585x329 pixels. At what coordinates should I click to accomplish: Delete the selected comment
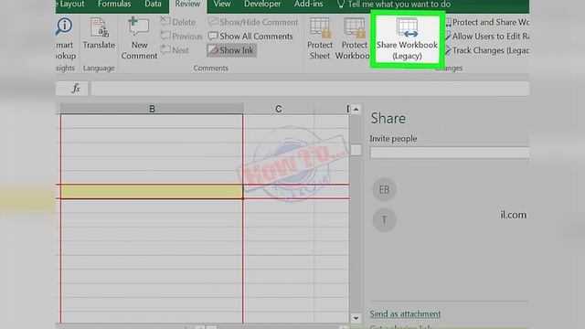click(x=178, y=22)
